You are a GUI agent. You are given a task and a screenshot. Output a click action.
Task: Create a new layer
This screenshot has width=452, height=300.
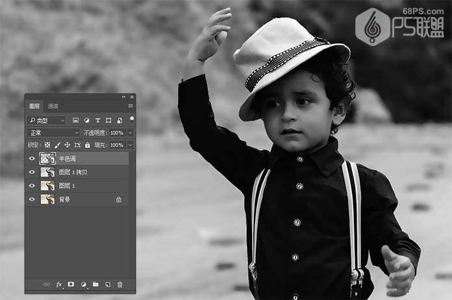pos(108,284)
